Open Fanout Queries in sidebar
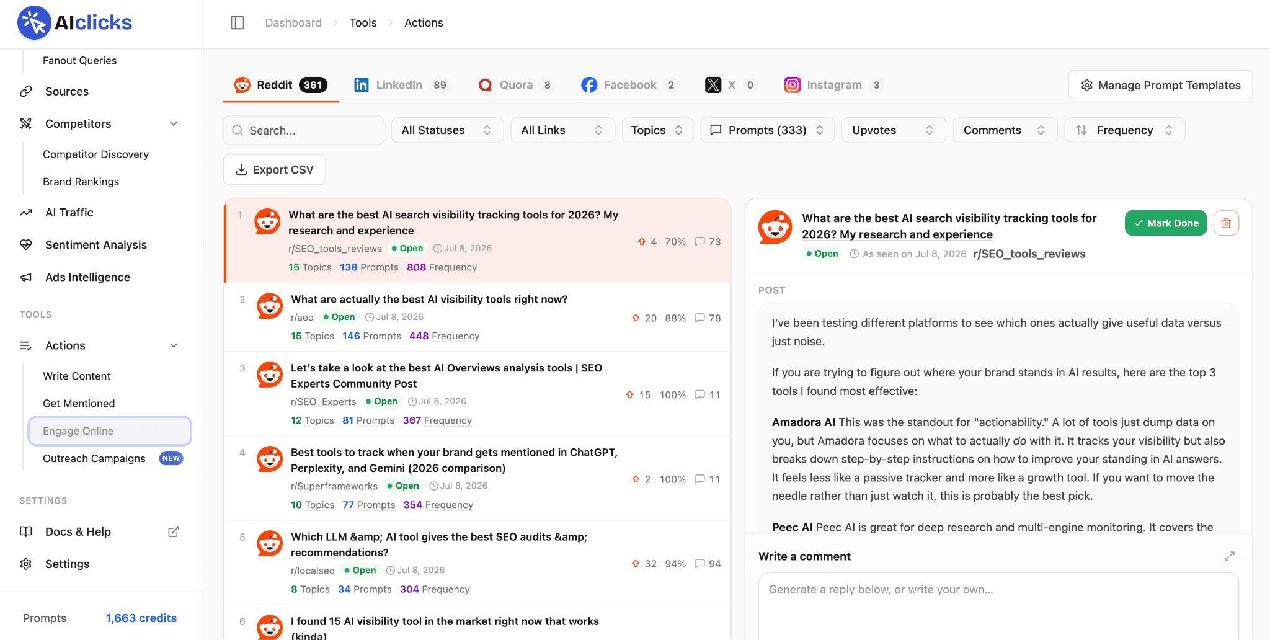Screen dimensions: 1270x640 [80, 61]
